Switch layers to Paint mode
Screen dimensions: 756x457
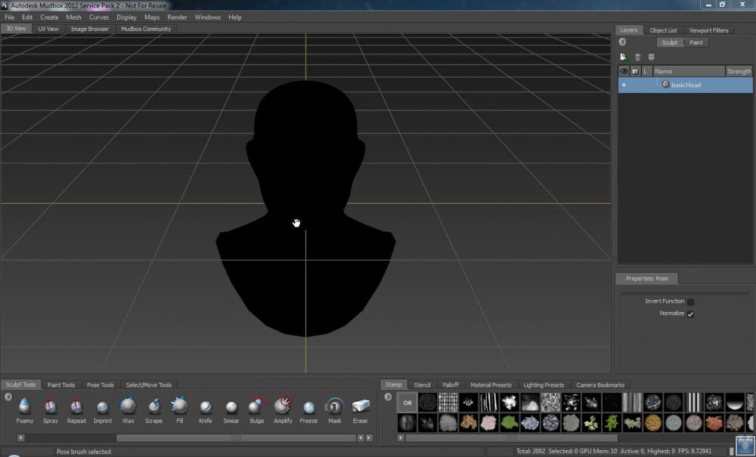[696, 42]
